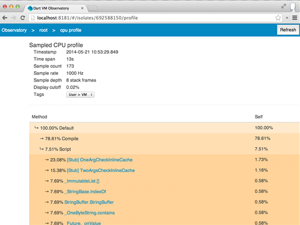Open _StringBase.indexOf method link
Screen dimensions: 300x225
tap(86, 192)
